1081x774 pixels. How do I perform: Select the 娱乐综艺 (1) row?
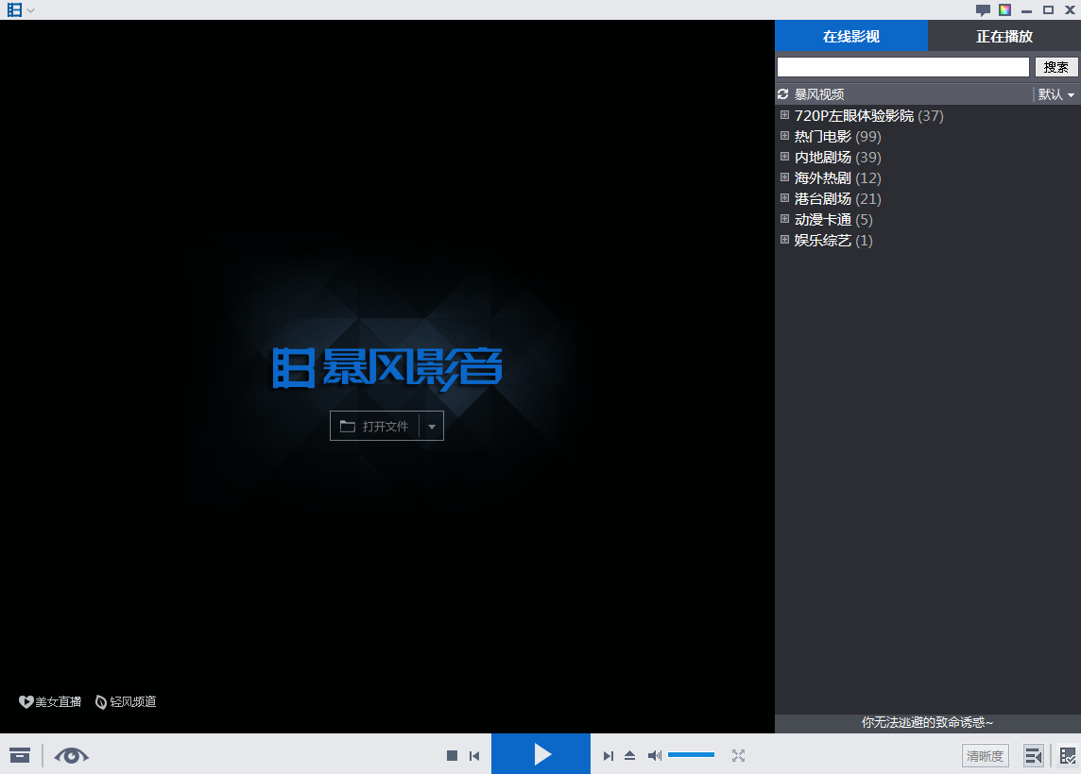(x=928, y=240)
